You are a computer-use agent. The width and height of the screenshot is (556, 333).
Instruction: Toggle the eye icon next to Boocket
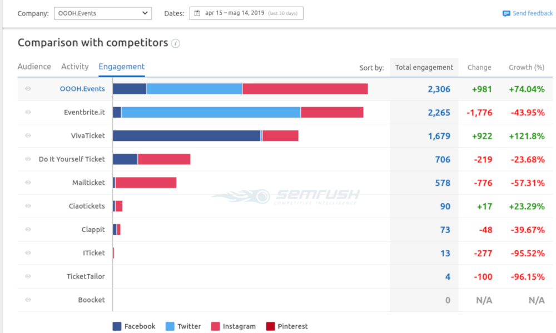[28, 300]
